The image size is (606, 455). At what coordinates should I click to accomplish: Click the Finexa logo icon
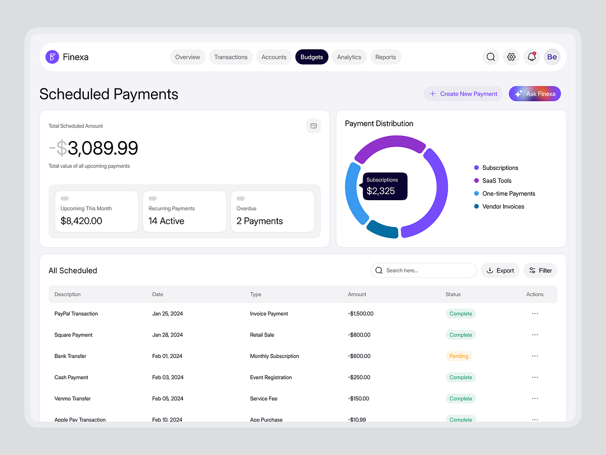pos(52,57)
